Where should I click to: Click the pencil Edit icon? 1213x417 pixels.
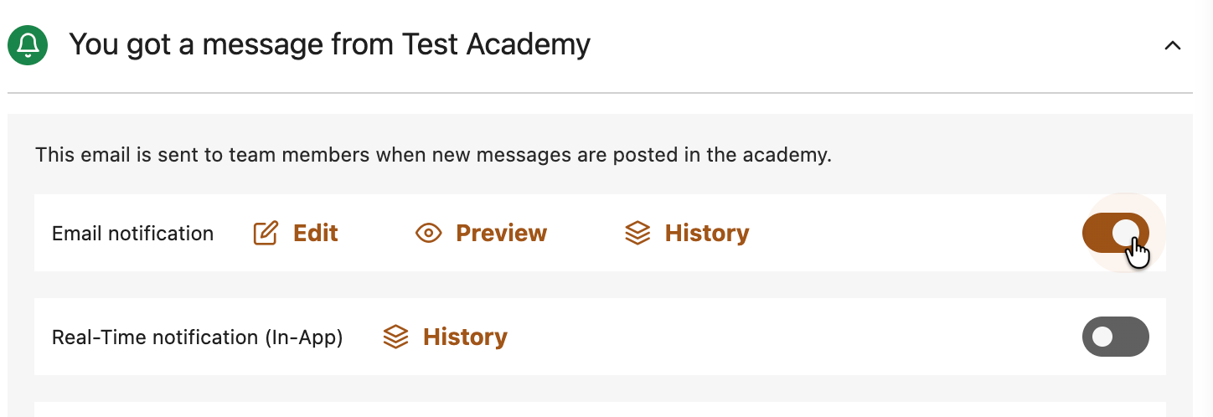[x=266, y=233]
